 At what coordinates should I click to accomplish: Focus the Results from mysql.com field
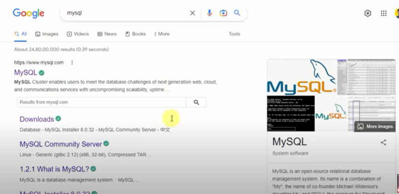tap(101, 102)
